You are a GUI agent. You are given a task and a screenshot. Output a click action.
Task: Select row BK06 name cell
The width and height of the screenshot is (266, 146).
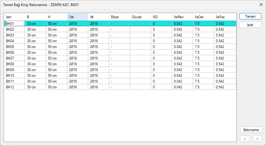[x=14, y=52]
